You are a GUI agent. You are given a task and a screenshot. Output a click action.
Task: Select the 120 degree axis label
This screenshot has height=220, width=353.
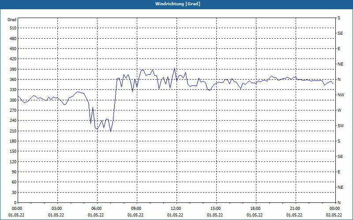(x=13, y=161)
